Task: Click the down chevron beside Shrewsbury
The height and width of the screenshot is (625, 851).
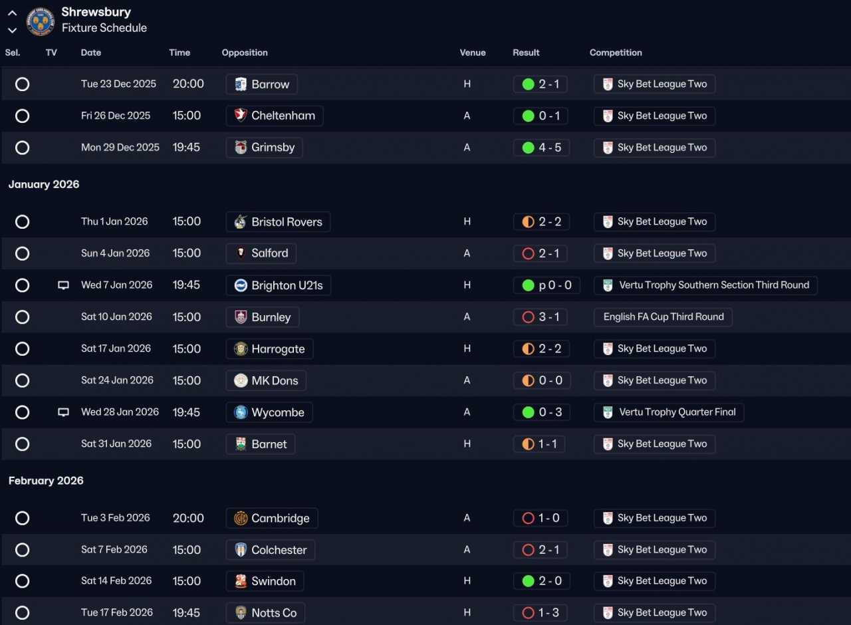Action: 12,30
